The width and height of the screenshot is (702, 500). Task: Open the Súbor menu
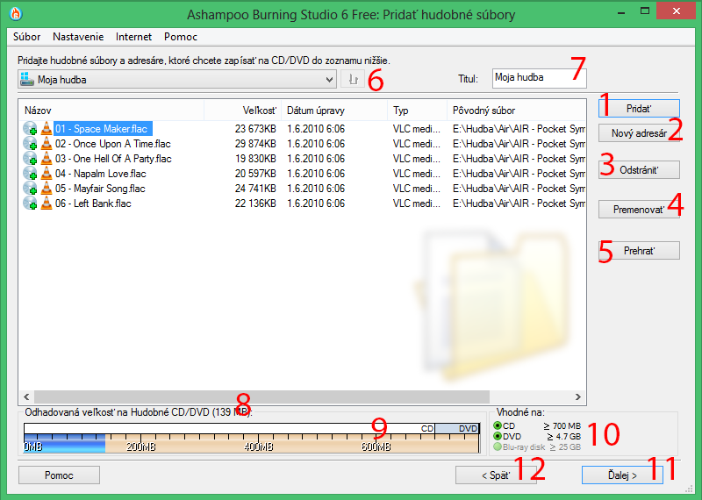(27, 37)
